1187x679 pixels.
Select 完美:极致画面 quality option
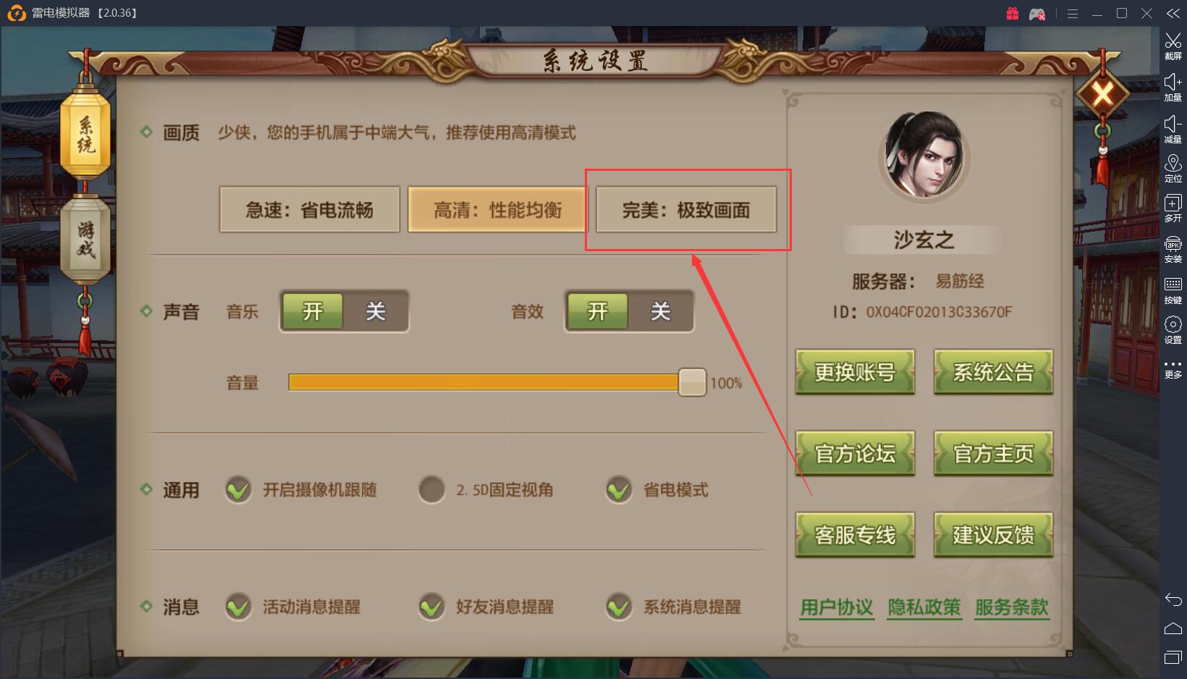pyautogui.click(x=686, y=210)
